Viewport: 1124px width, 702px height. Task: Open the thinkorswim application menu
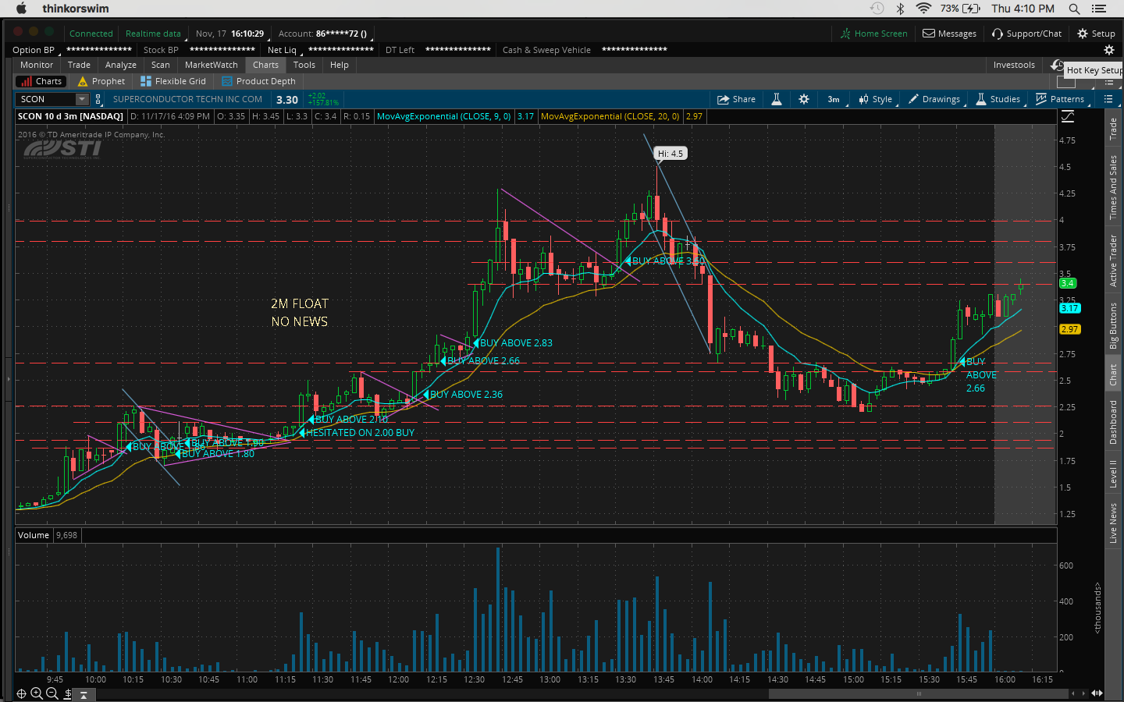pyautogui.click(x=76, y=9)
